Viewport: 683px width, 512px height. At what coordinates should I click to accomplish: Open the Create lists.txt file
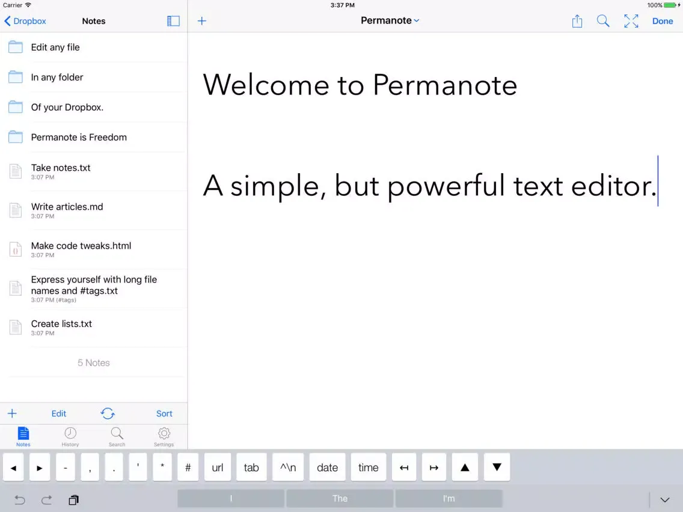pyautogui.click(x=94, y=328)
